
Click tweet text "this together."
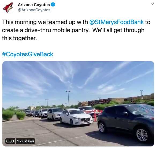coord(20,38)
